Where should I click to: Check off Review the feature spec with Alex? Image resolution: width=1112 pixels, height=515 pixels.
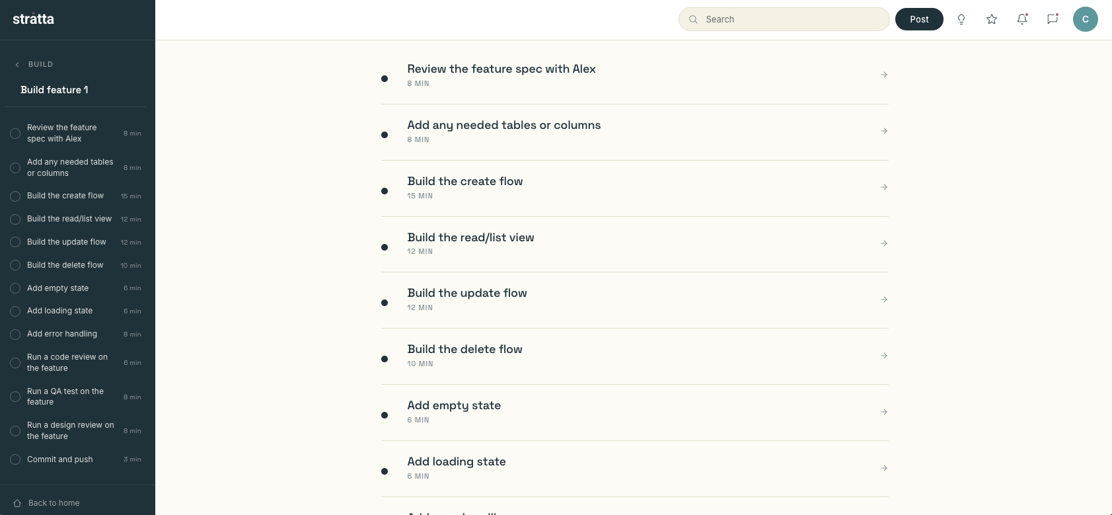15,133
